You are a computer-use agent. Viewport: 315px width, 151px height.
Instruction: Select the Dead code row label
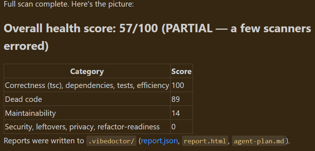point(24,99)
